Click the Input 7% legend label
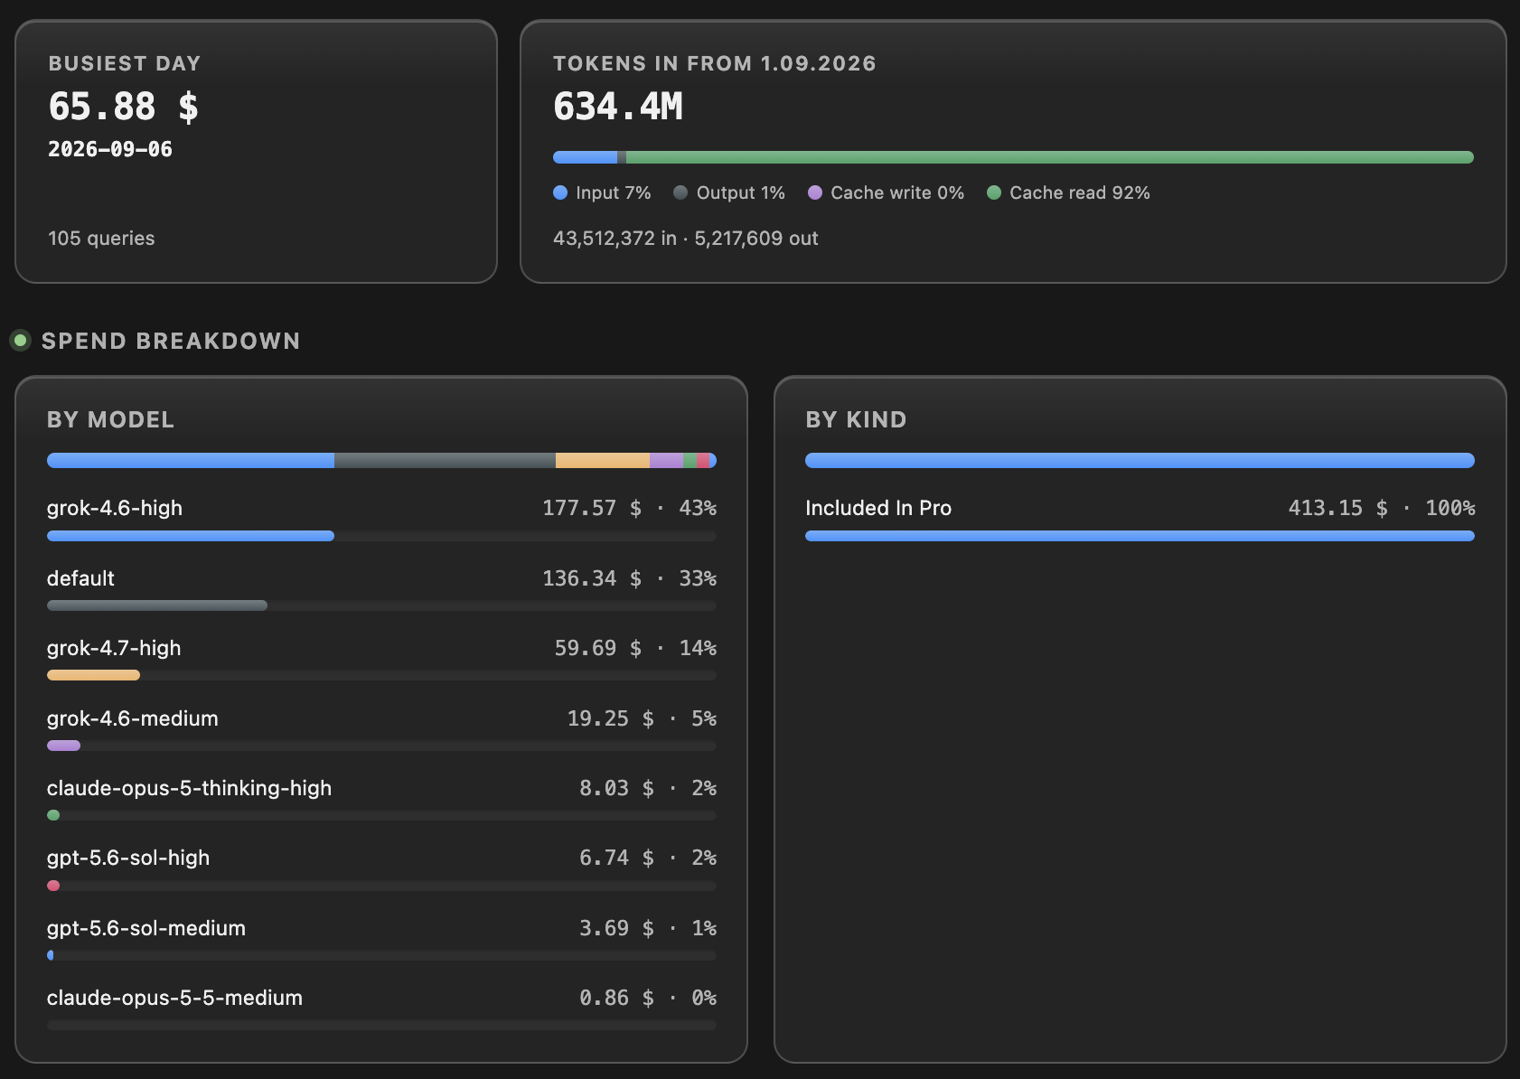This screenshot has height=1079, width=1520. 614,192
